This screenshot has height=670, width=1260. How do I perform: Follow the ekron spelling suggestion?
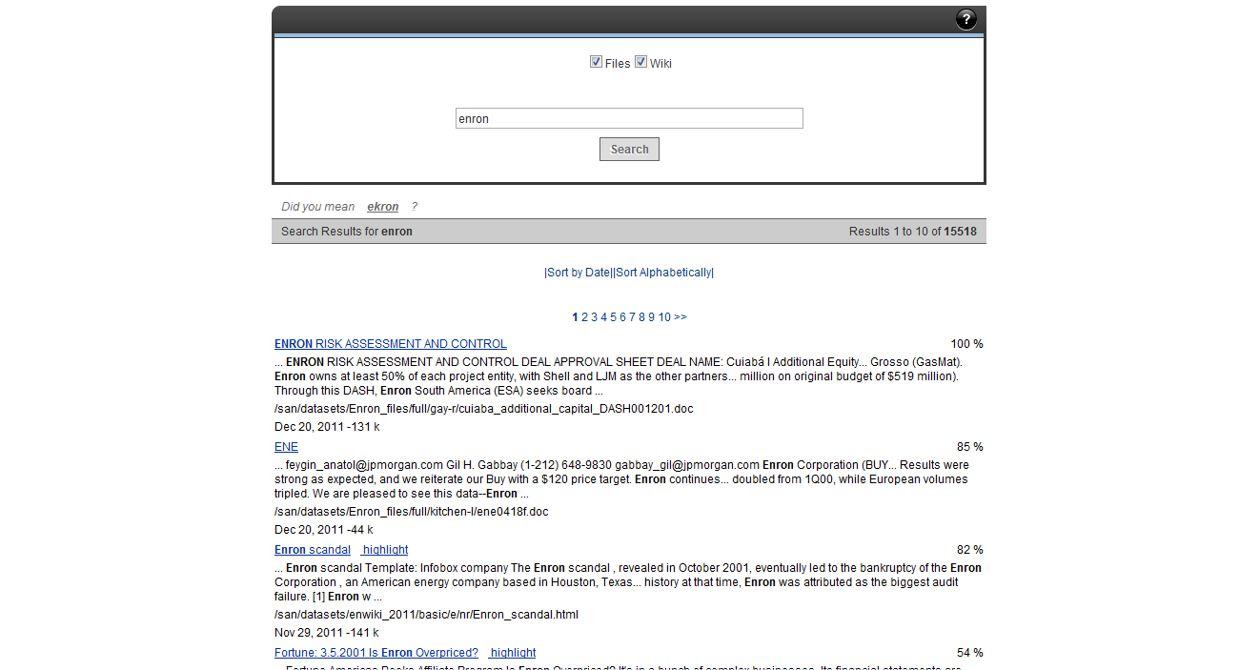383,207
